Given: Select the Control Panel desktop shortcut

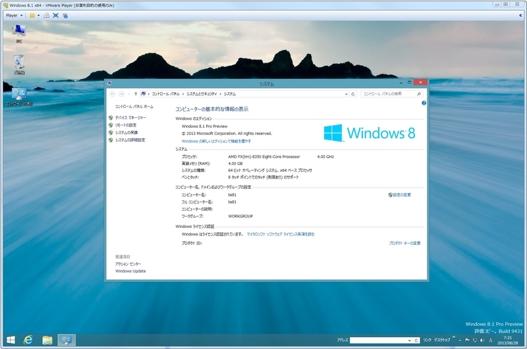Looking at the screenshot, I should click(19, 97).
